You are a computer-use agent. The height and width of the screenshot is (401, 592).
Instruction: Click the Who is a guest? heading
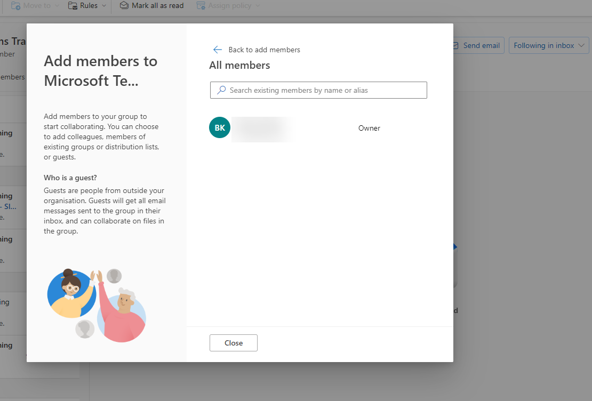[x=70, y=178]
